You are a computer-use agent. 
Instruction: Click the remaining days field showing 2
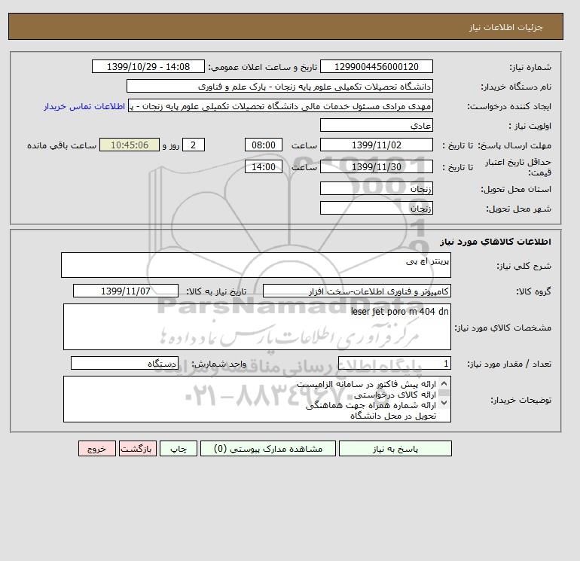point(194,145)
